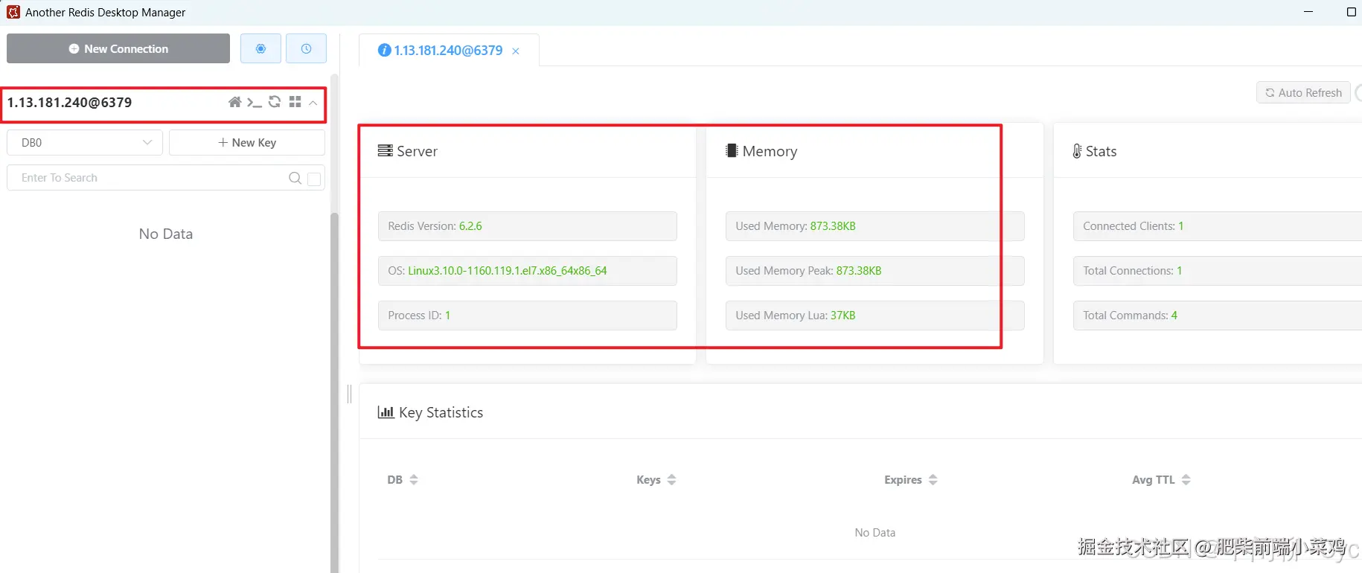
Task: Click the Key Statistics chart icon
Action: coord(386,412)
